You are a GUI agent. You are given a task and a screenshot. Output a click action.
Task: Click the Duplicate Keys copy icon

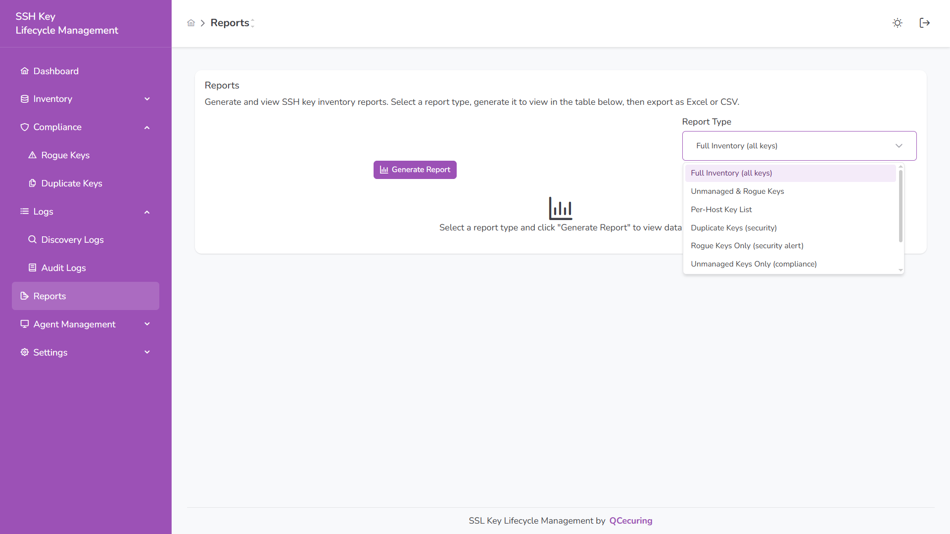pyautogui.click(x=33, y=183)
